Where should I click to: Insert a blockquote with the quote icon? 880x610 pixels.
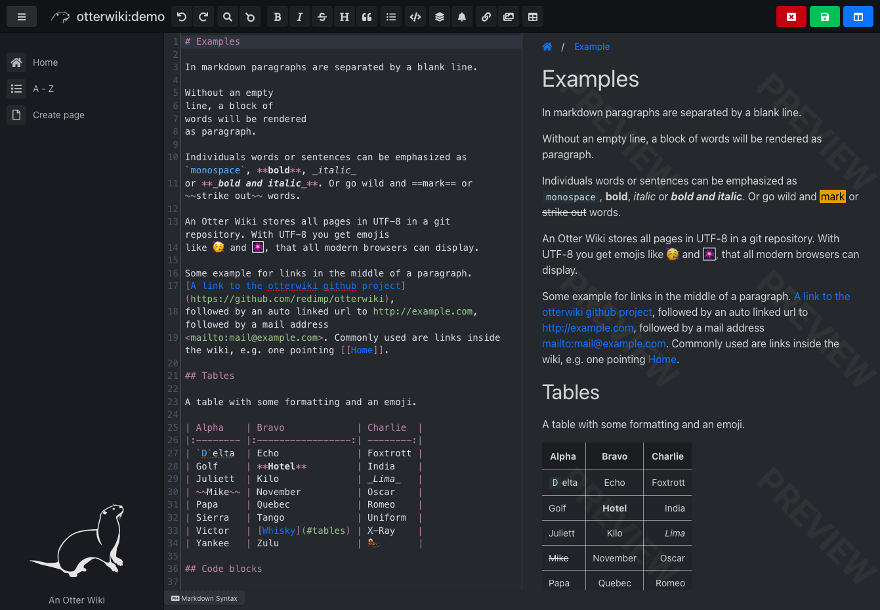tap(367, 17)
